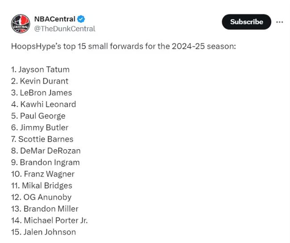Image resolution: width=290 pixels, height=243 pixels.
Task: Click the Jimmy Butler entry
Action: 40,128
